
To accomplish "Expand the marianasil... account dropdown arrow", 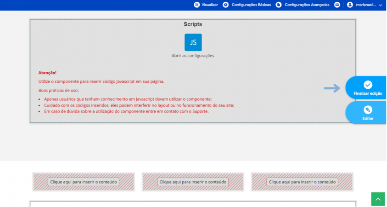I will click(380, 5).
